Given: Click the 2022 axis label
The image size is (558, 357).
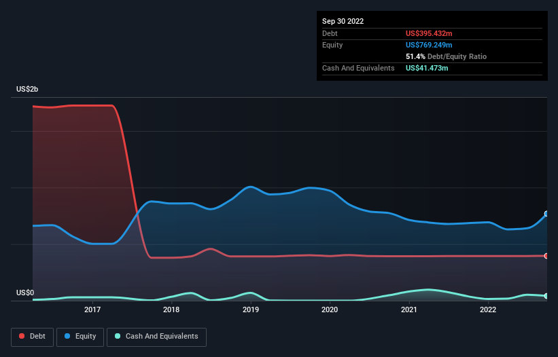Looking at the screenshot, I should click(x=488, y=309).
